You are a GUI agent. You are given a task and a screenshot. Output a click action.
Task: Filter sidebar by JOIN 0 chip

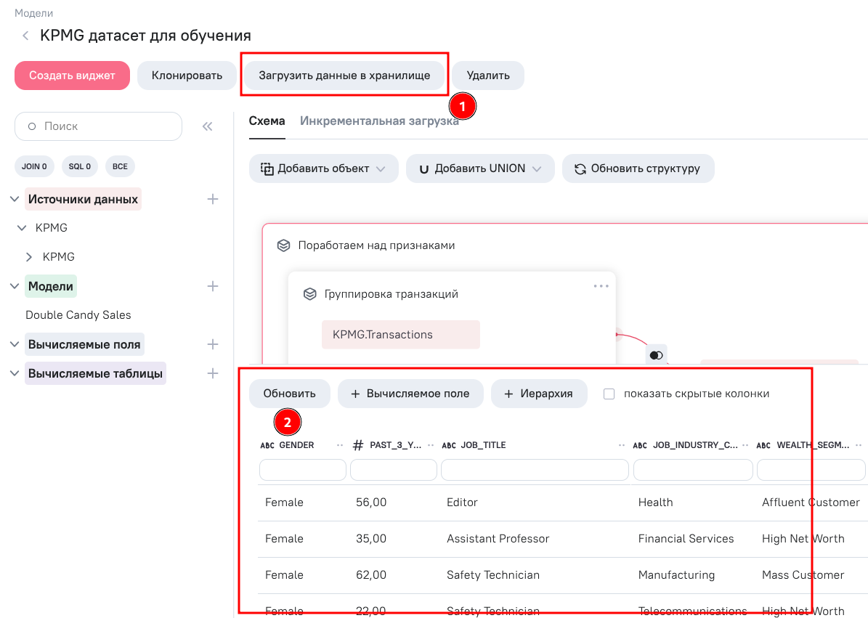click(34, 166)
